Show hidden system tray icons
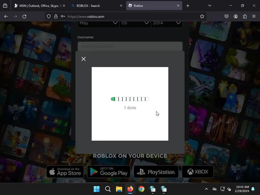260x195 pixels. point(206,189)
